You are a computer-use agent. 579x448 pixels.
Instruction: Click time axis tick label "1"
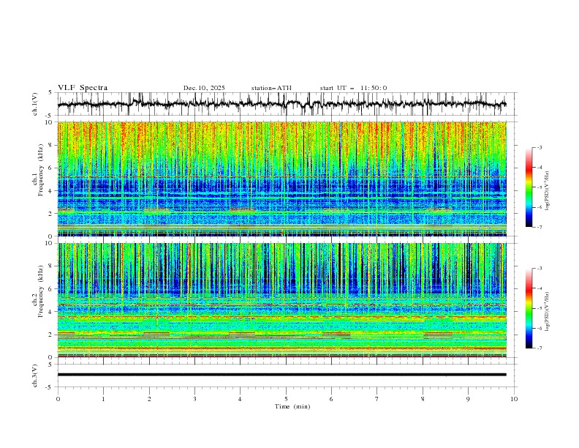coord(103,399)
